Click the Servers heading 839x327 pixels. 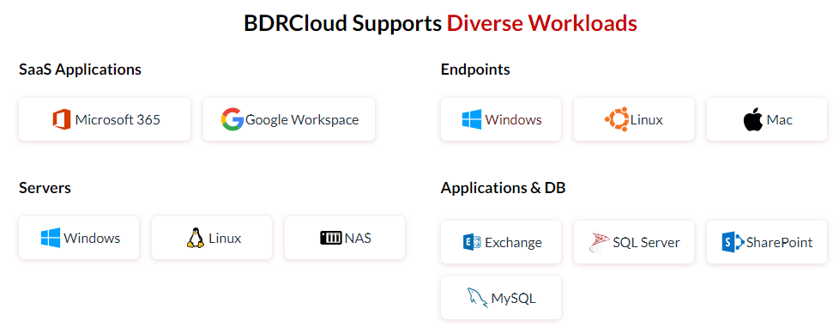coord(45,188)
